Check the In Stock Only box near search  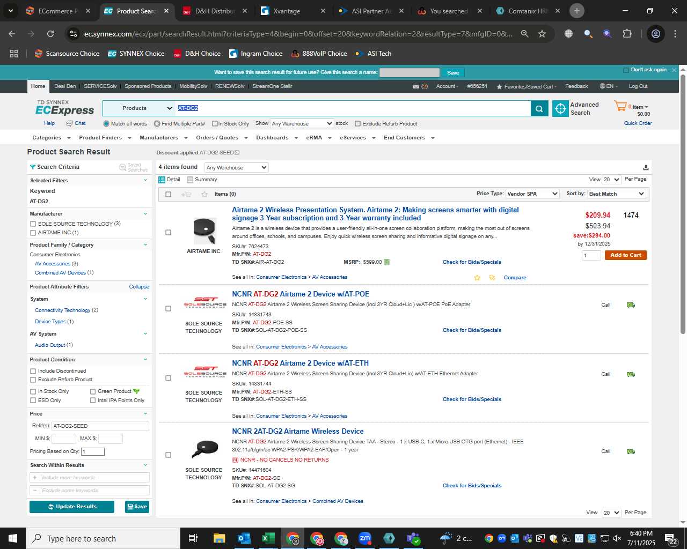coord(215,124)
